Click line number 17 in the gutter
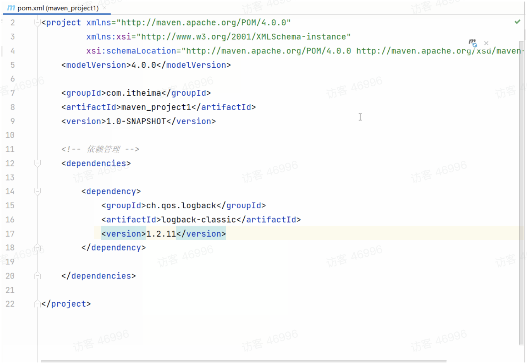The height and width of the screenshot is (364, 527). (10, 234)
